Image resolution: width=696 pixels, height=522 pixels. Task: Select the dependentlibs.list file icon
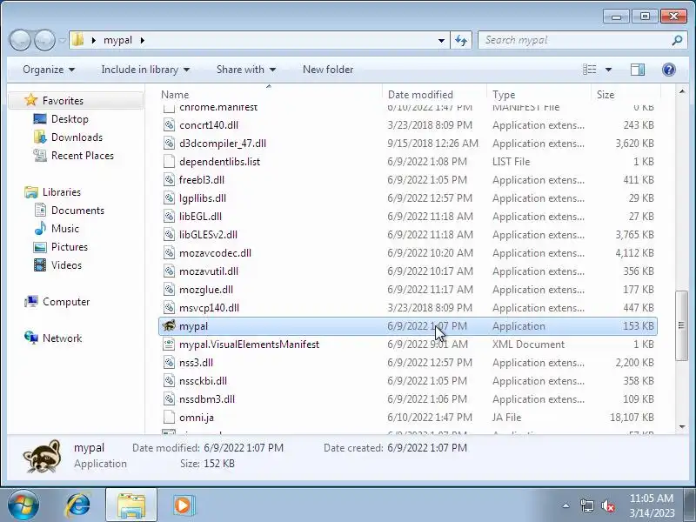[169, 162]
